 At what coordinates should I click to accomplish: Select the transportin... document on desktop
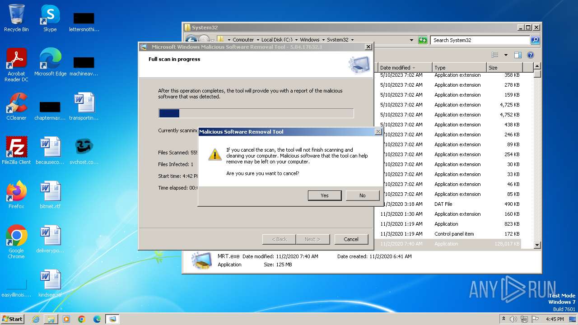[x=84, y=107]
